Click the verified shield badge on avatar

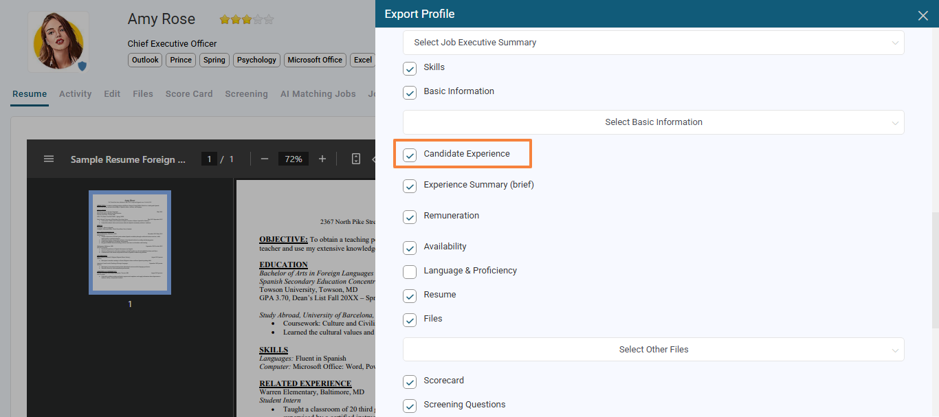pyautogui.click(x=82, y=66)
